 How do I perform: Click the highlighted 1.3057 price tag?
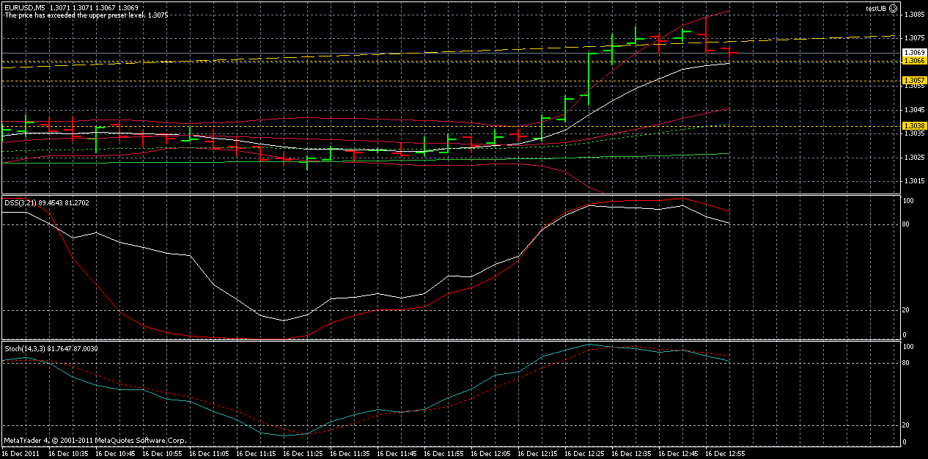click(x=910, y=80)
